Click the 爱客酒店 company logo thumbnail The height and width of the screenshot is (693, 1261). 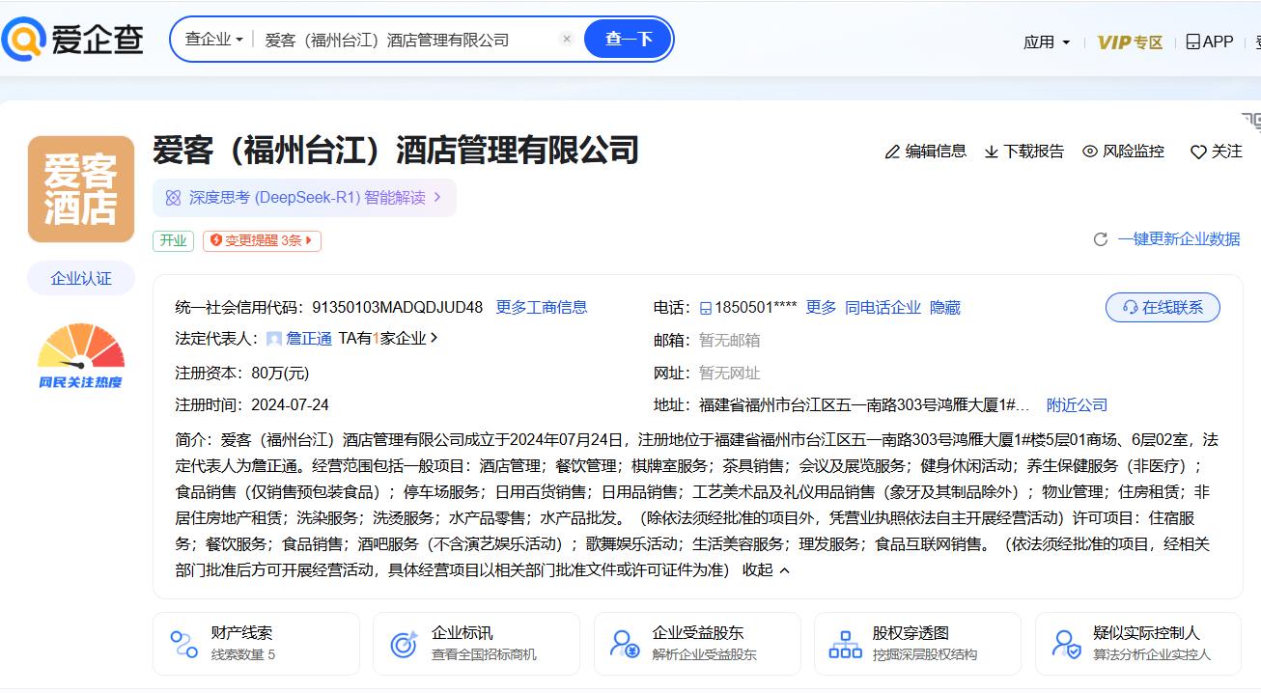(81, 189)
